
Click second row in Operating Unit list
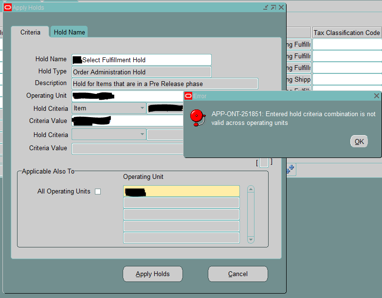pos(182,203)
